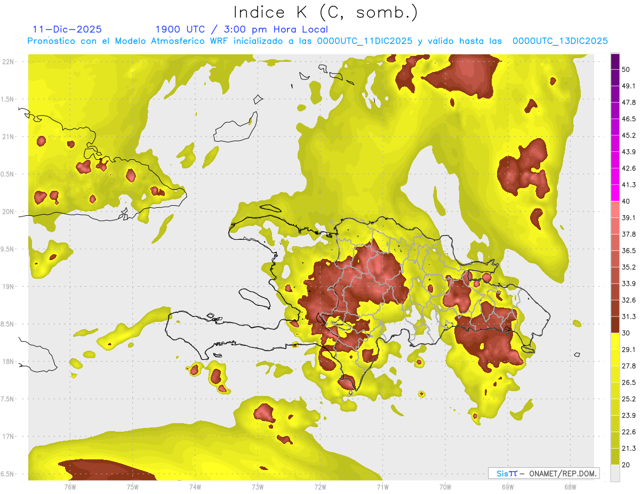This screenshot has height=494, width=640.
Task: Click the date '11-Dic-2025'
Action: [67, 29]
